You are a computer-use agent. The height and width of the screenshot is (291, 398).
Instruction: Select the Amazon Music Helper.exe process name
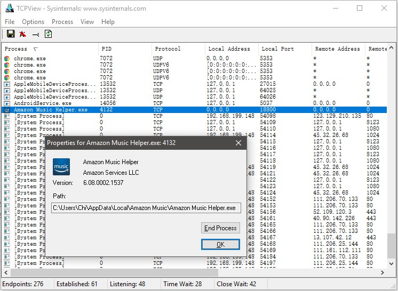coord(51,110)
